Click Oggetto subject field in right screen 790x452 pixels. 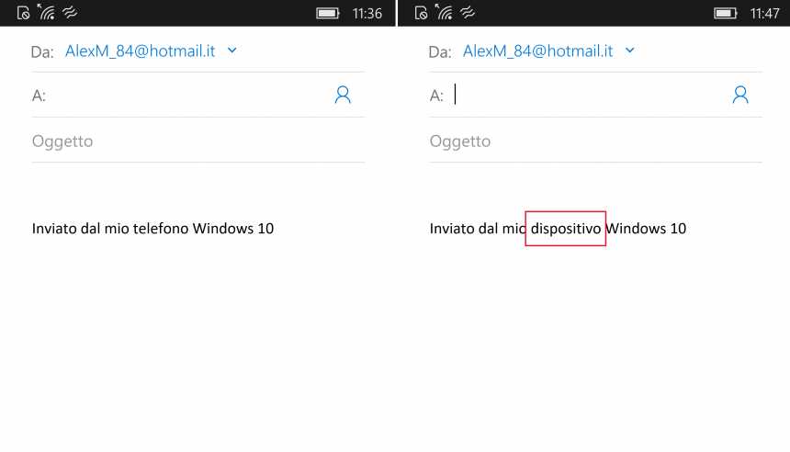596,141
